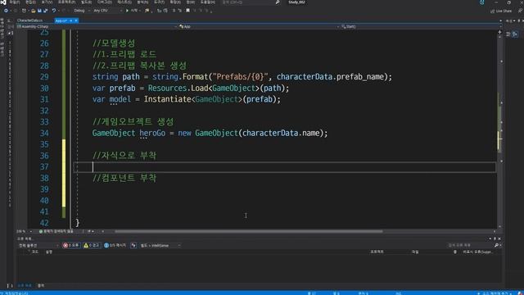This screenshot has width=524, height=295.
Task: Open the Edit menu
Action: coord(30,2)
